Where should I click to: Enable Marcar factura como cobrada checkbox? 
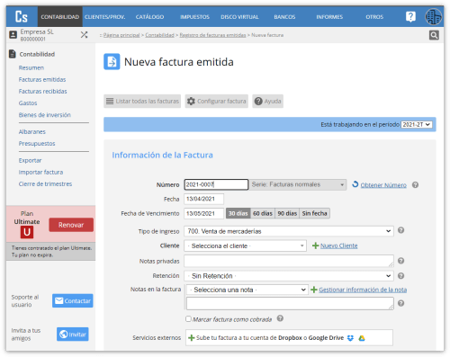[188, 319]
